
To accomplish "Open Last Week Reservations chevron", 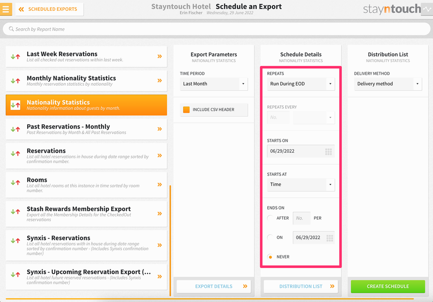I will pos(160,57).
